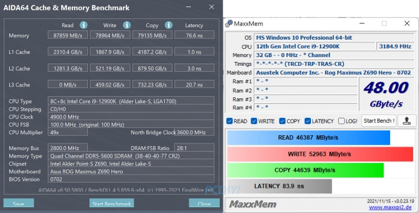Click Memory Read value 87859 MB/s
This screenshot has width=419, height=213.
[68, 35]
